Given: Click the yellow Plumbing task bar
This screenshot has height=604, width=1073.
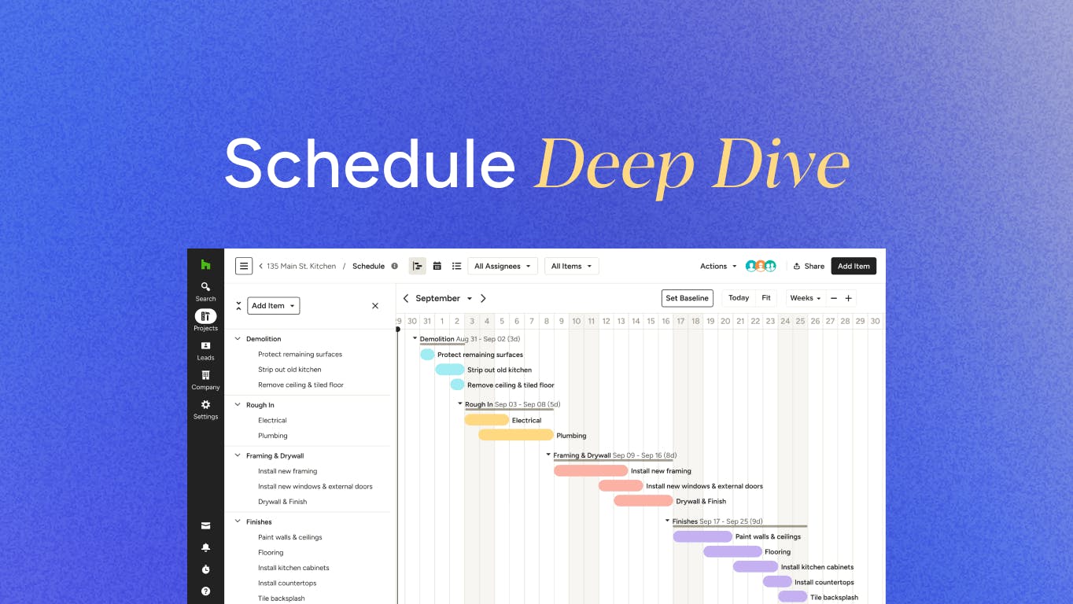Looking at the screenshot, I should pyautogui.click(x=515, y=435).
